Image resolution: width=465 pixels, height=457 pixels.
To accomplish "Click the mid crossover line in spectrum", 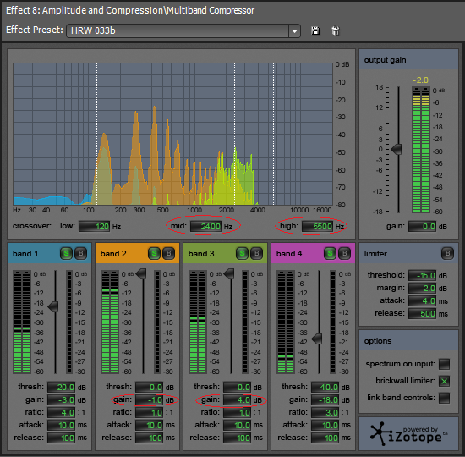I will (234, 134).
